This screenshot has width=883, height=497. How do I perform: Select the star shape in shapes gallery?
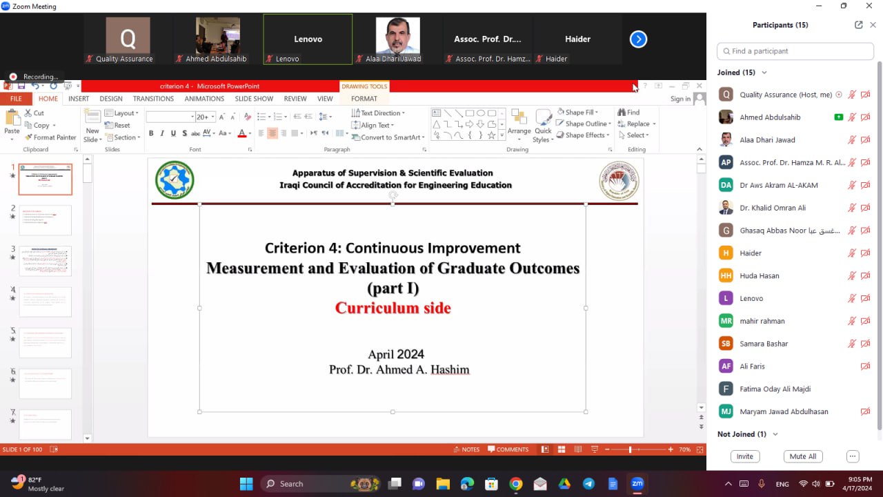tap(492, 135)
